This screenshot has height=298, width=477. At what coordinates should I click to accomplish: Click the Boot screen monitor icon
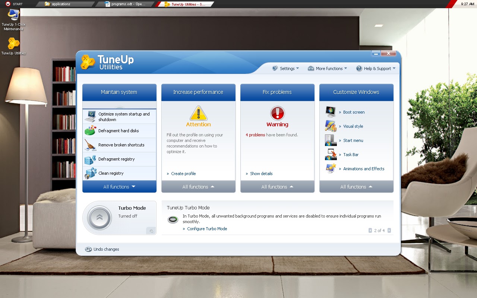coord(331,112)
